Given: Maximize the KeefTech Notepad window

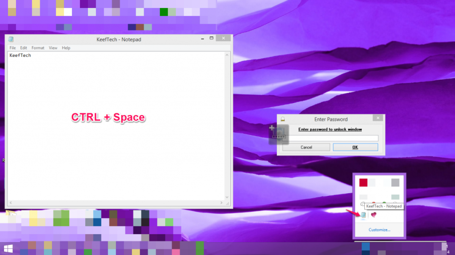Looking at the screenshot, I should click(211, 38).
